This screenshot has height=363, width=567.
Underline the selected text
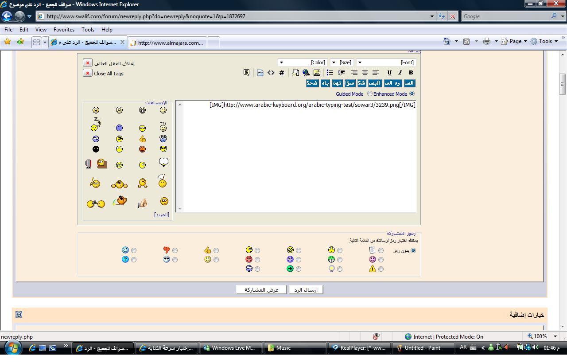389,73
